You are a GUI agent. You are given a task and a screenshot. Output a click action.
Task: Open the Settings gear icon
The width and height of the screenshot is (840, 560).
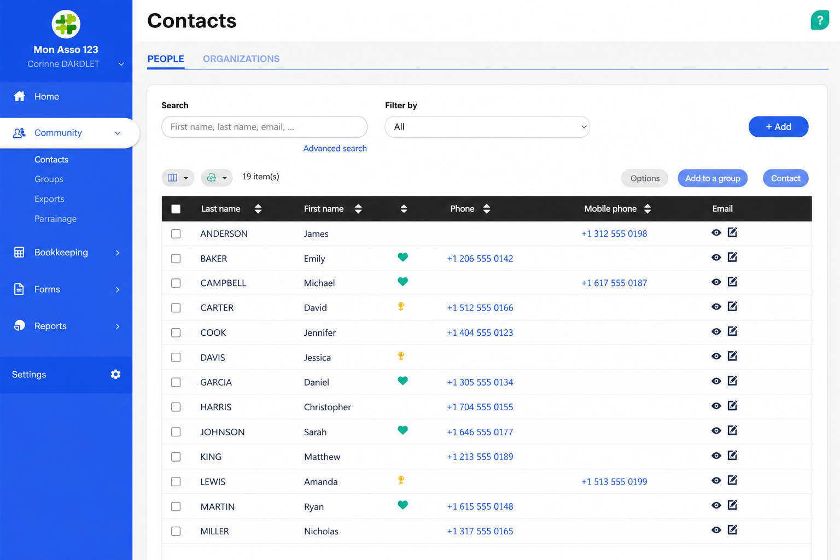[115, 375]
